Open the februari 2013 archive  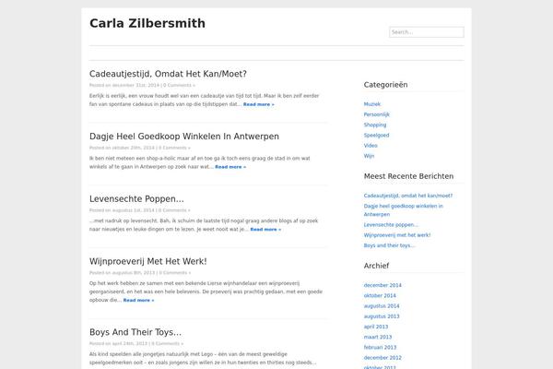(380, 348)
